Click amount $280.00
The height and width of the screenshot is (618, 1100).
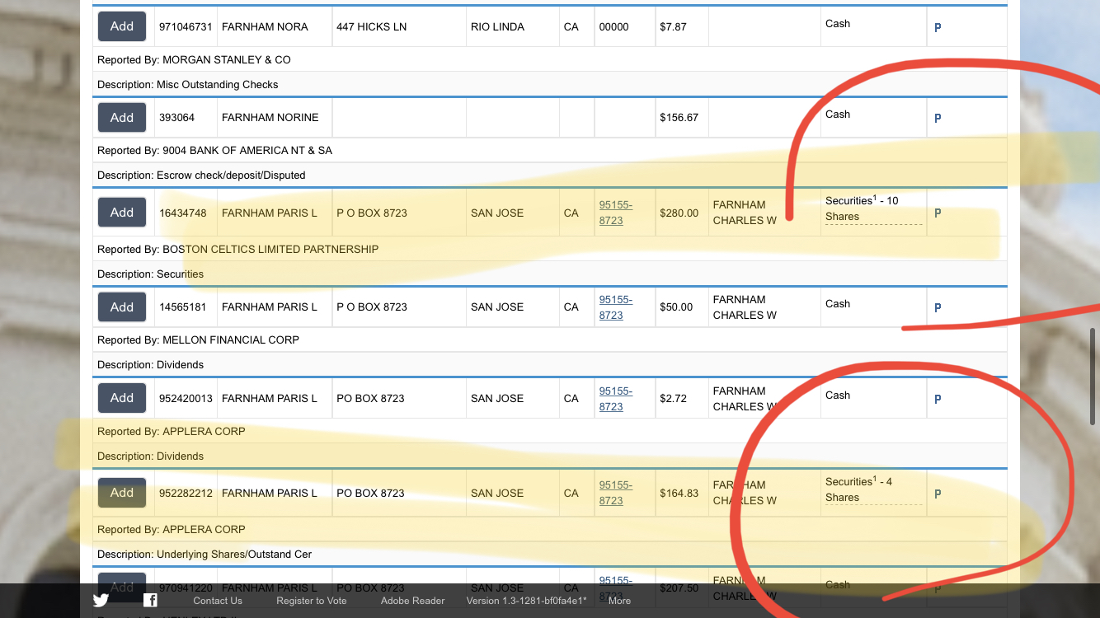tap(679, 213)
